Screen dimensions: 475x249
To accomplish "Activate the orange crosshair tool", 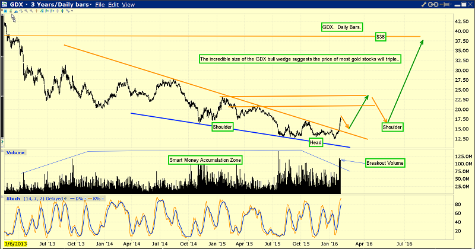I will (x=36, y=11).
